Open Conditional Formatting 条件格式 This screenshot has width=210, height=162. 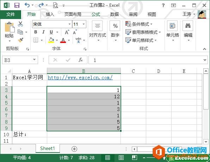[x=139, y=24]
